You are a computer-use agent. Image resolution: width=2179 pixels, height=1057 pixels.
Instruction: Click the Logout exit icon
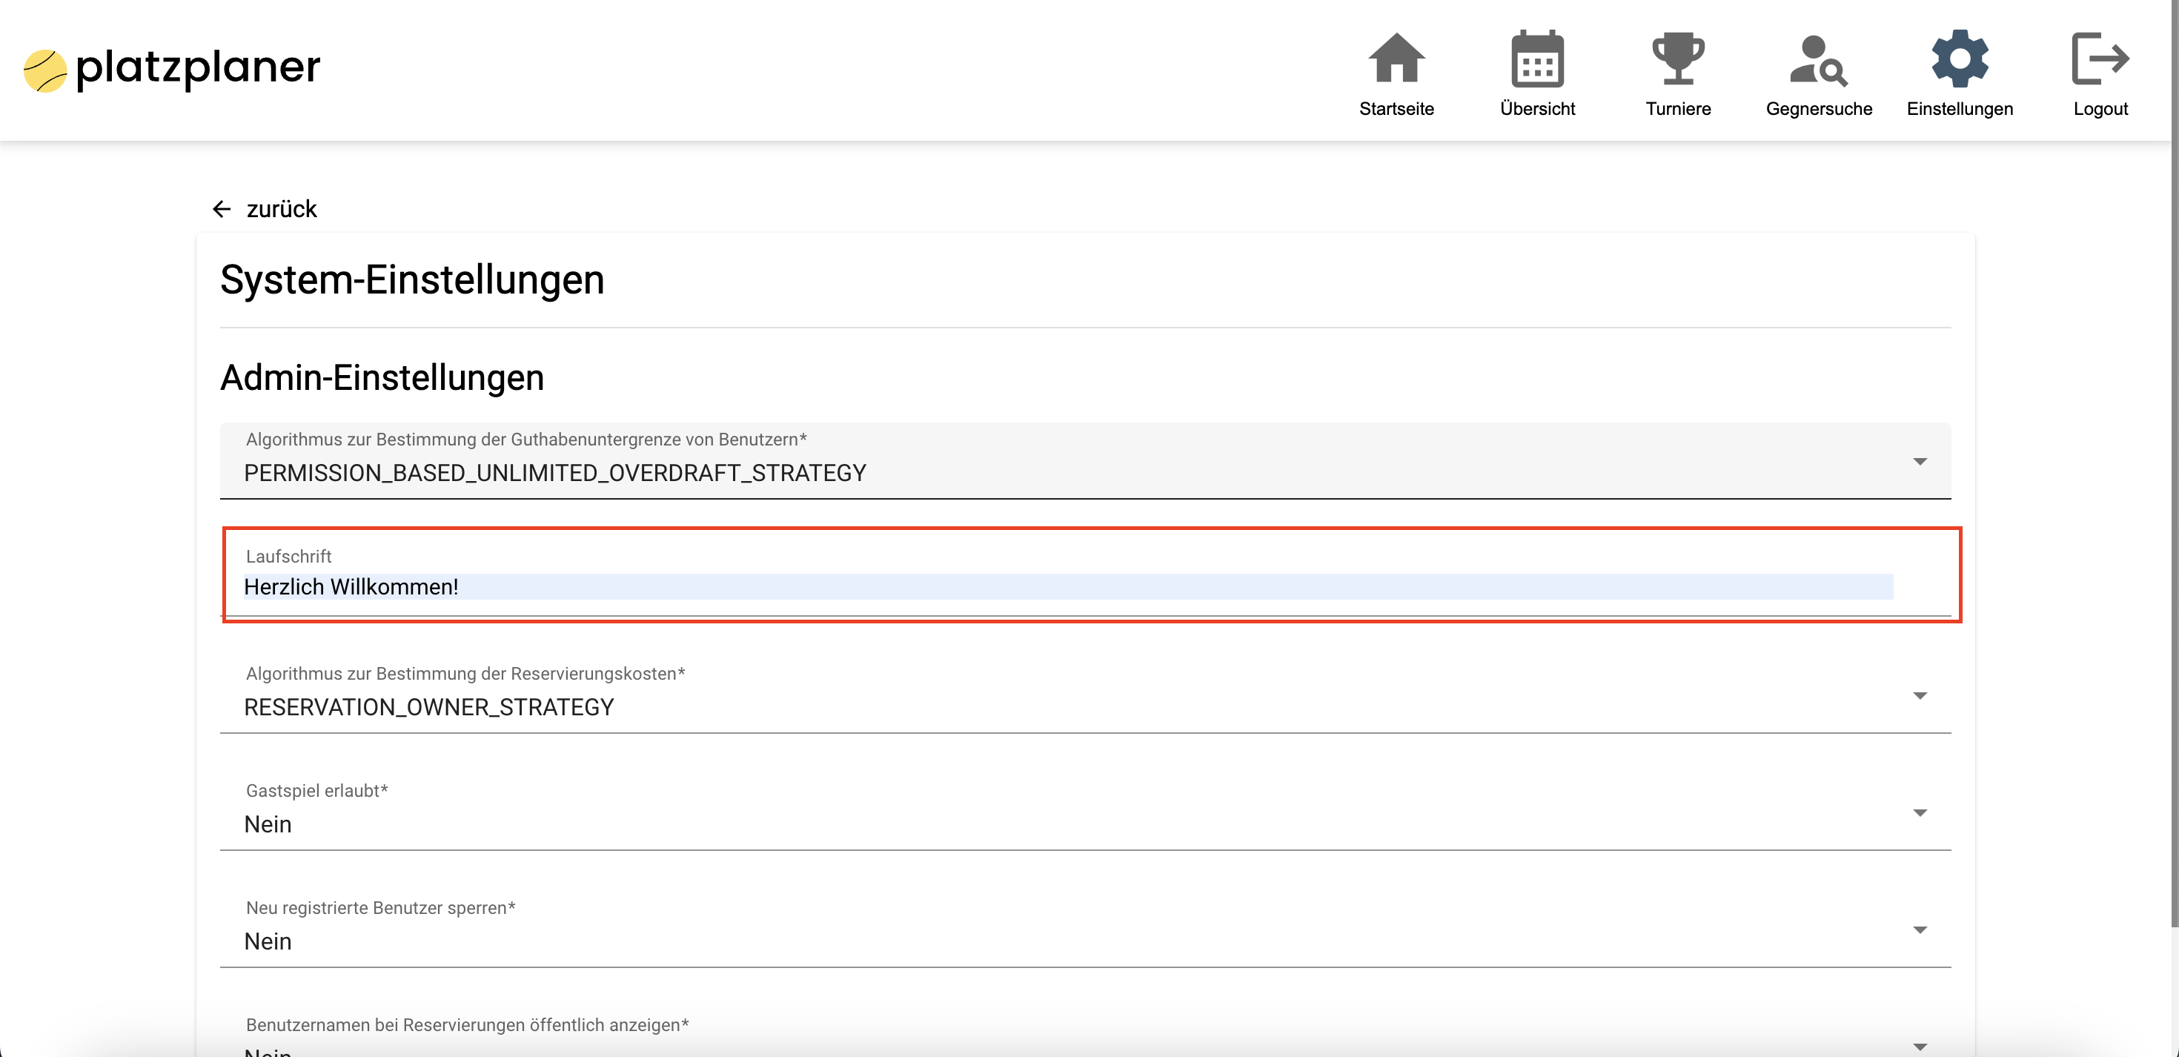pyautogui.click(x=2100, y=58)
